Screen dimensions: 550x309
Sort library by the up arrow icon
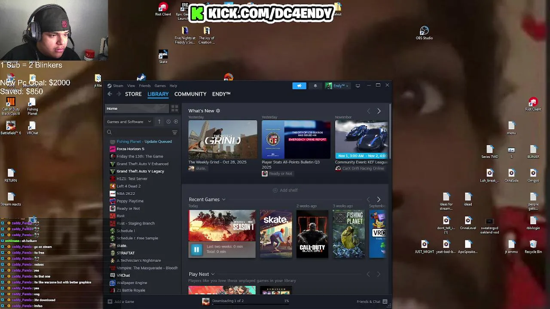[159, 121]
